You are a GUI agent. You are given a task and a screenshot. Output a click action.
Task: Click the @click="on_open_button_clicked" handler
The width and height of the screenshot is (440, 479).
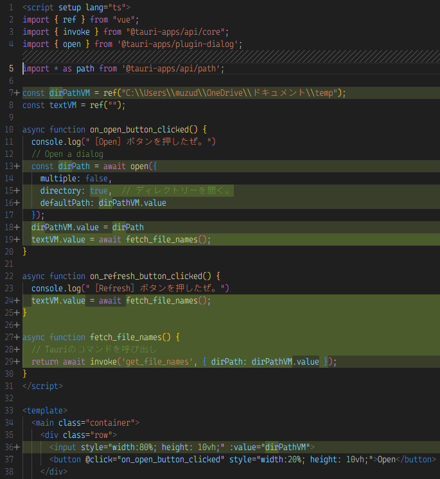click(x=155, y=460)
